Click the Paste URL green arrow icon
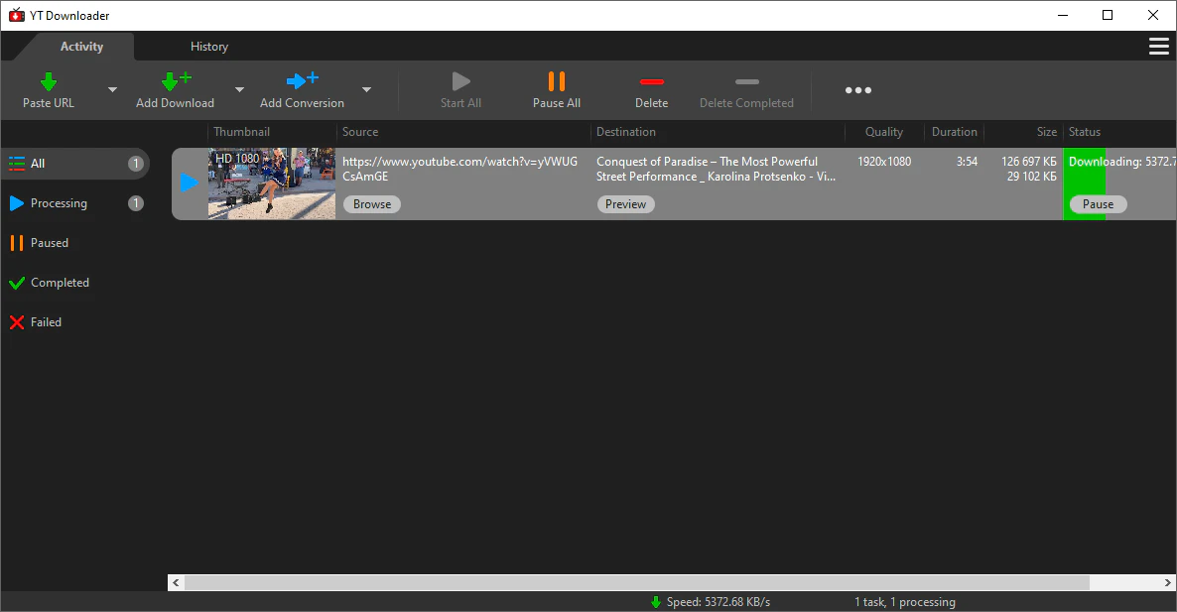This screenshot has width=1177, height=612. (x=48, y=81)
